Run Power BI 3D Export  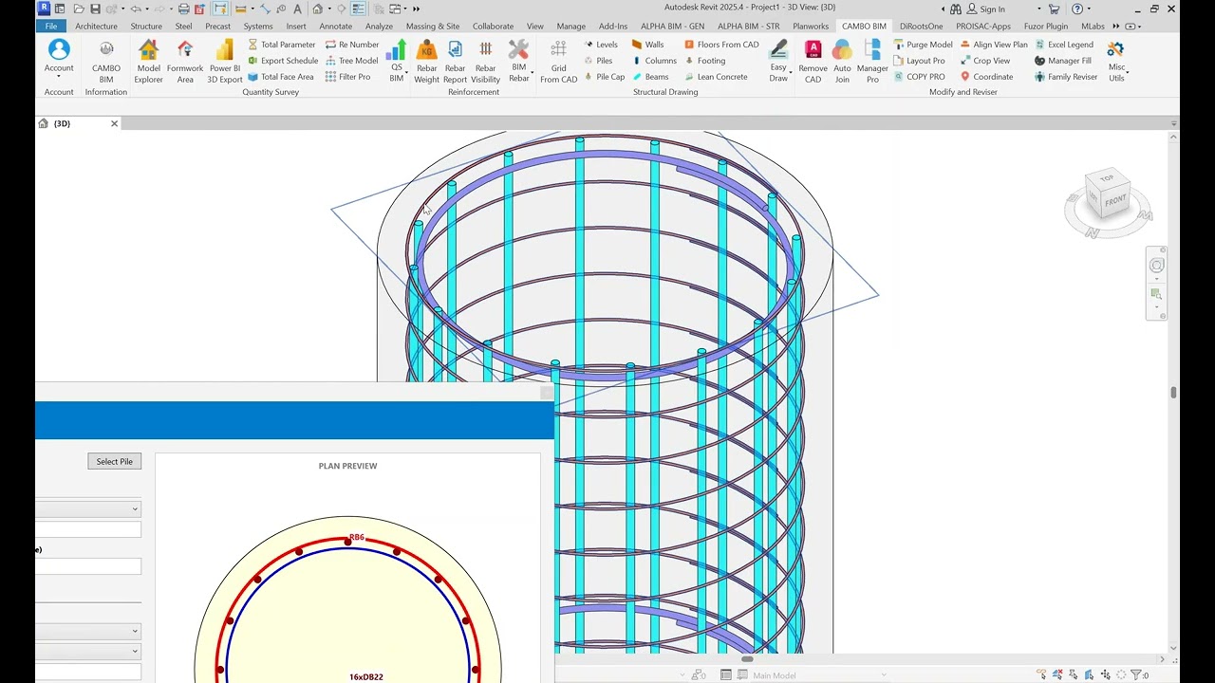tap(225, 62)
